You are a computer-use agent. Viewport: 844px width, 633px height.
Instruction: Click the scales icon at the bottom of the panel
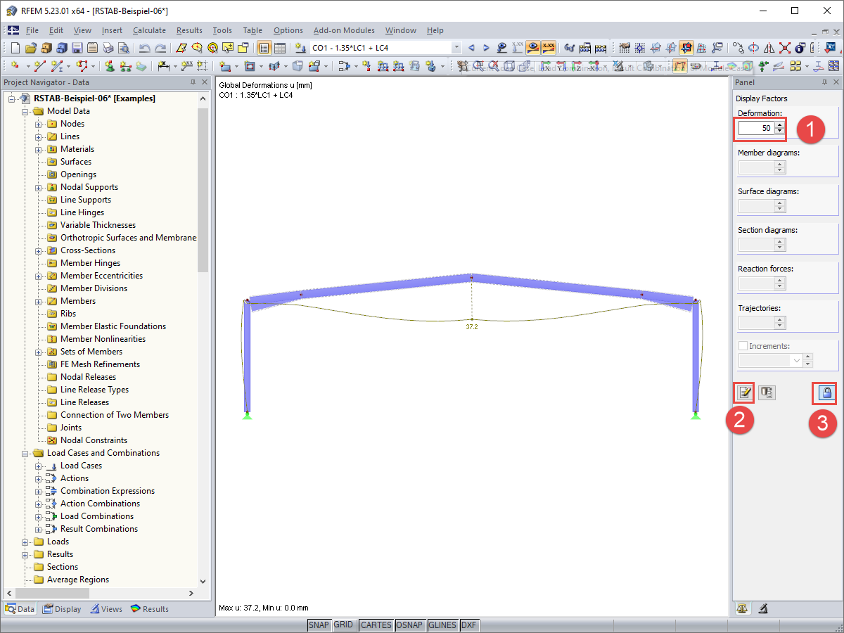(743, 608)
